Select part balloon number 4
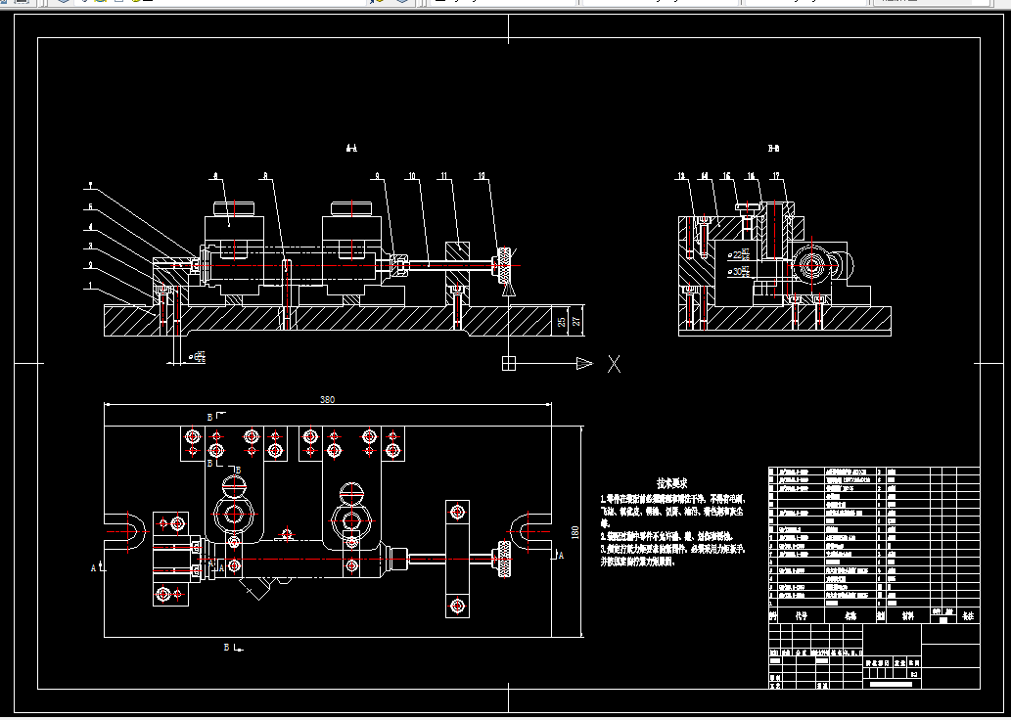Image resolution: width=1011 pixels, height=720 pixels. 91,227
